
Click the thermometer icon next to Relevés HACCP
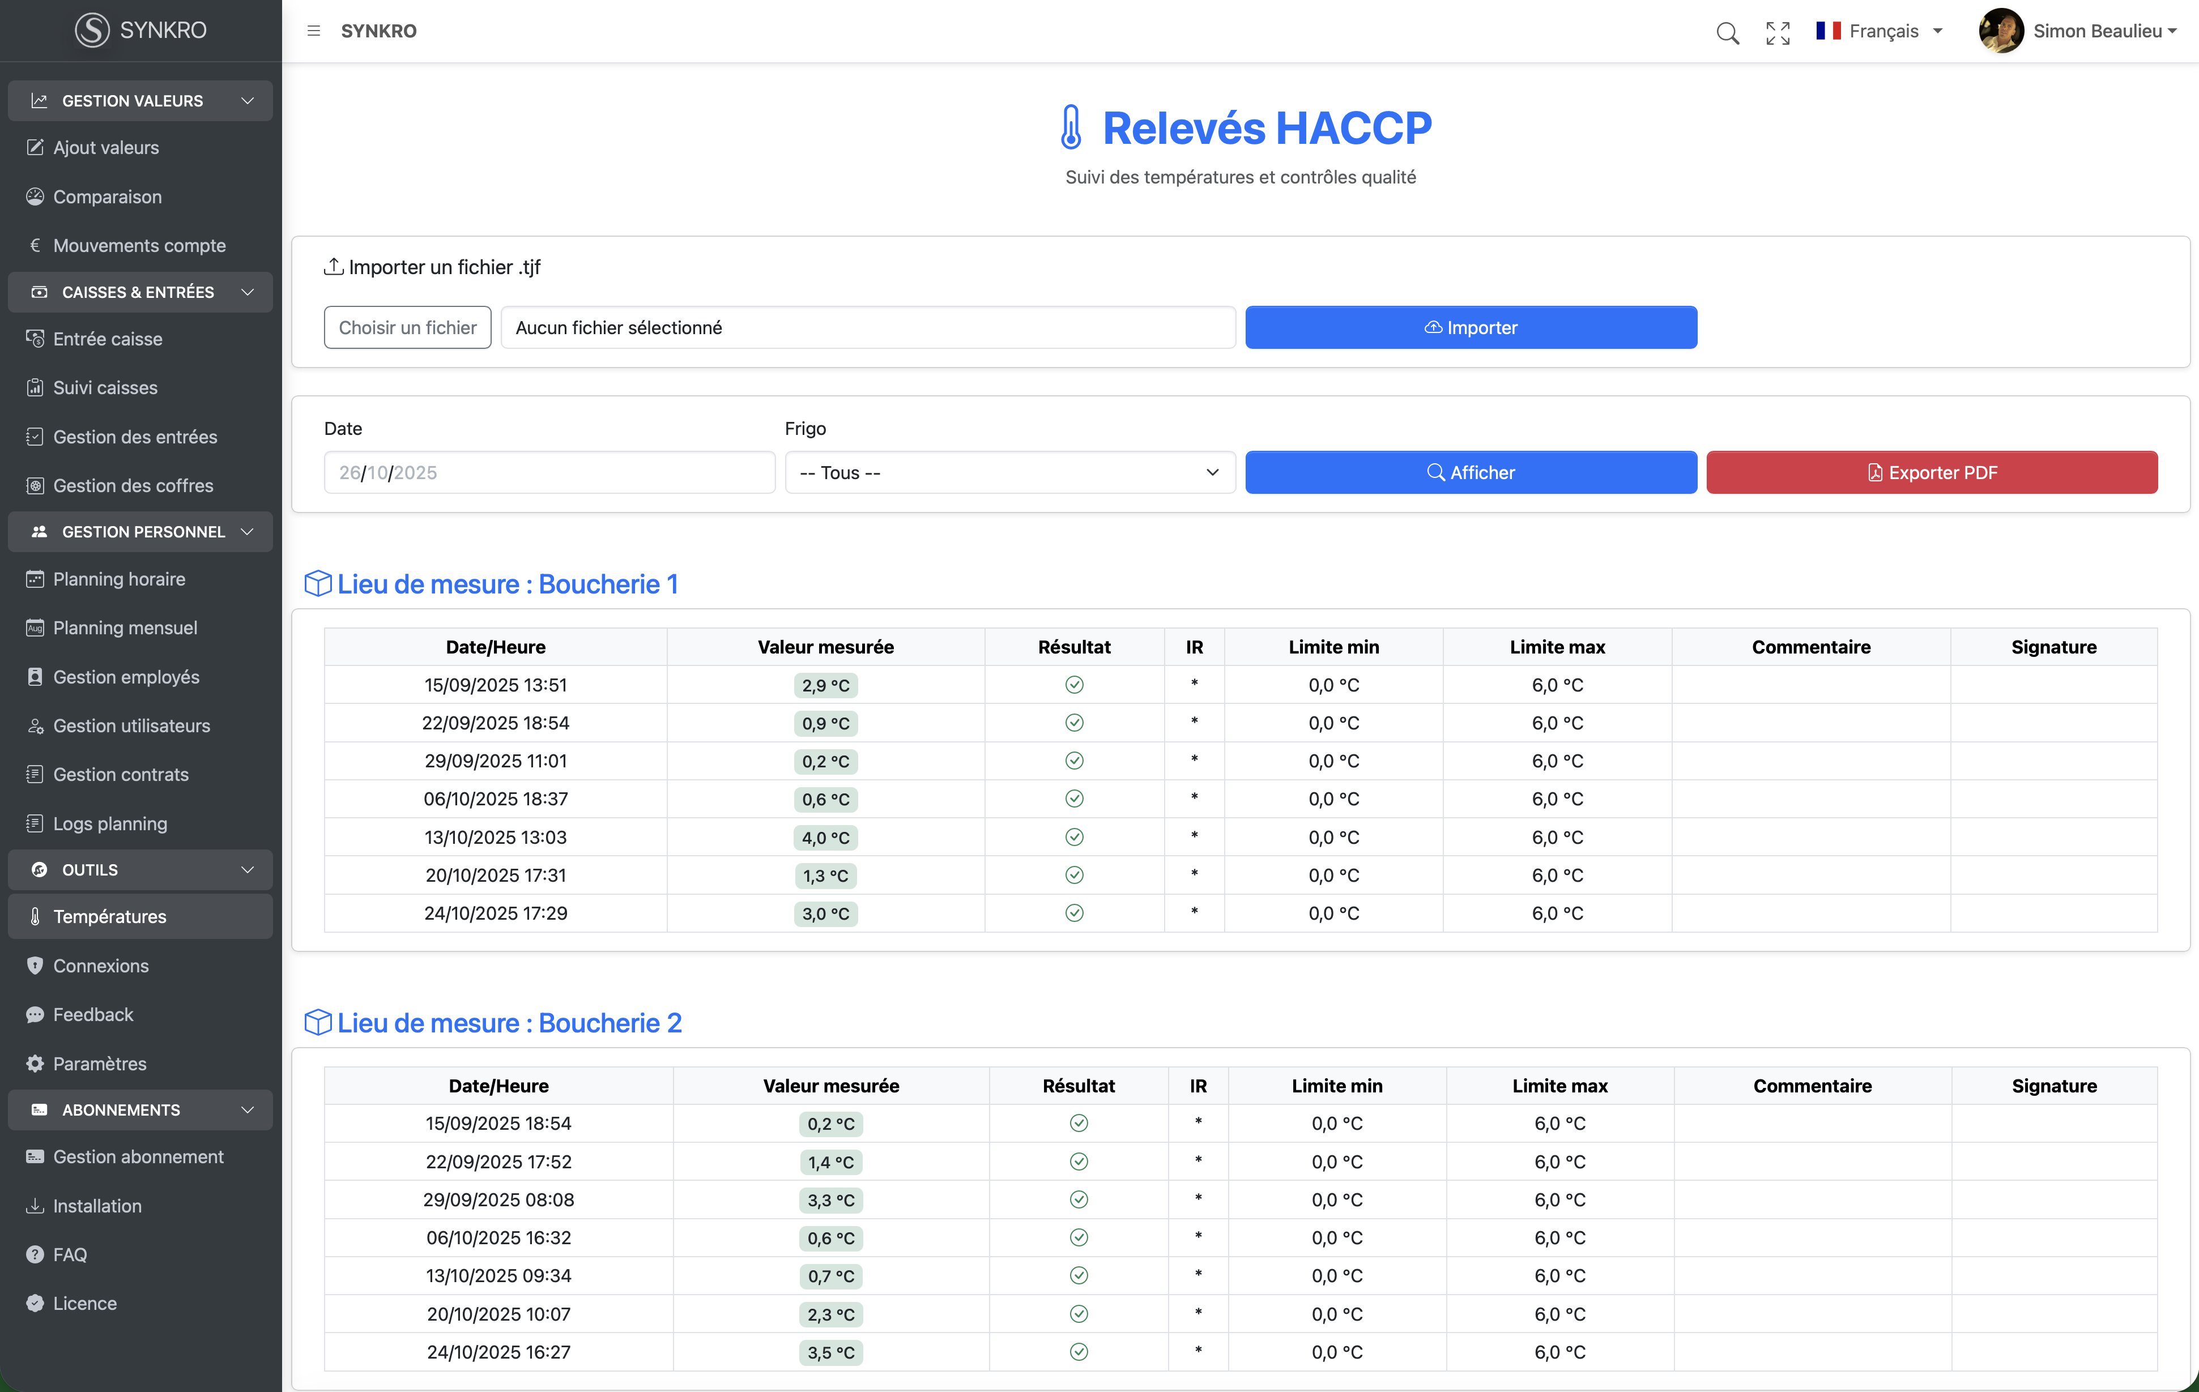click(1070, 127)
